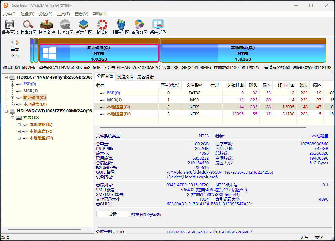Click the 删除分区 delete partition icon
This screenshot has width=335, height=241.
coord(121,27)
